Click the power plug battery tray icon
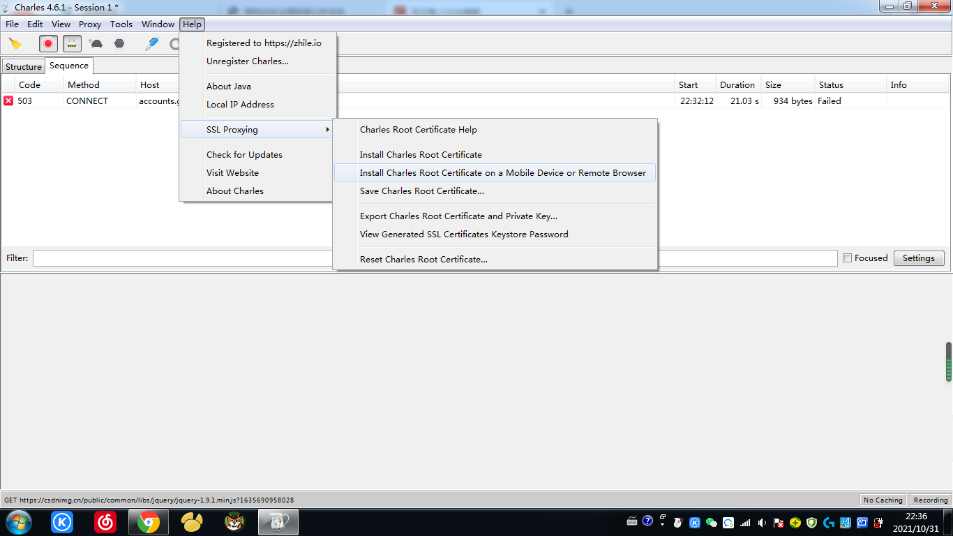The image size is (953, 536). 879,522
